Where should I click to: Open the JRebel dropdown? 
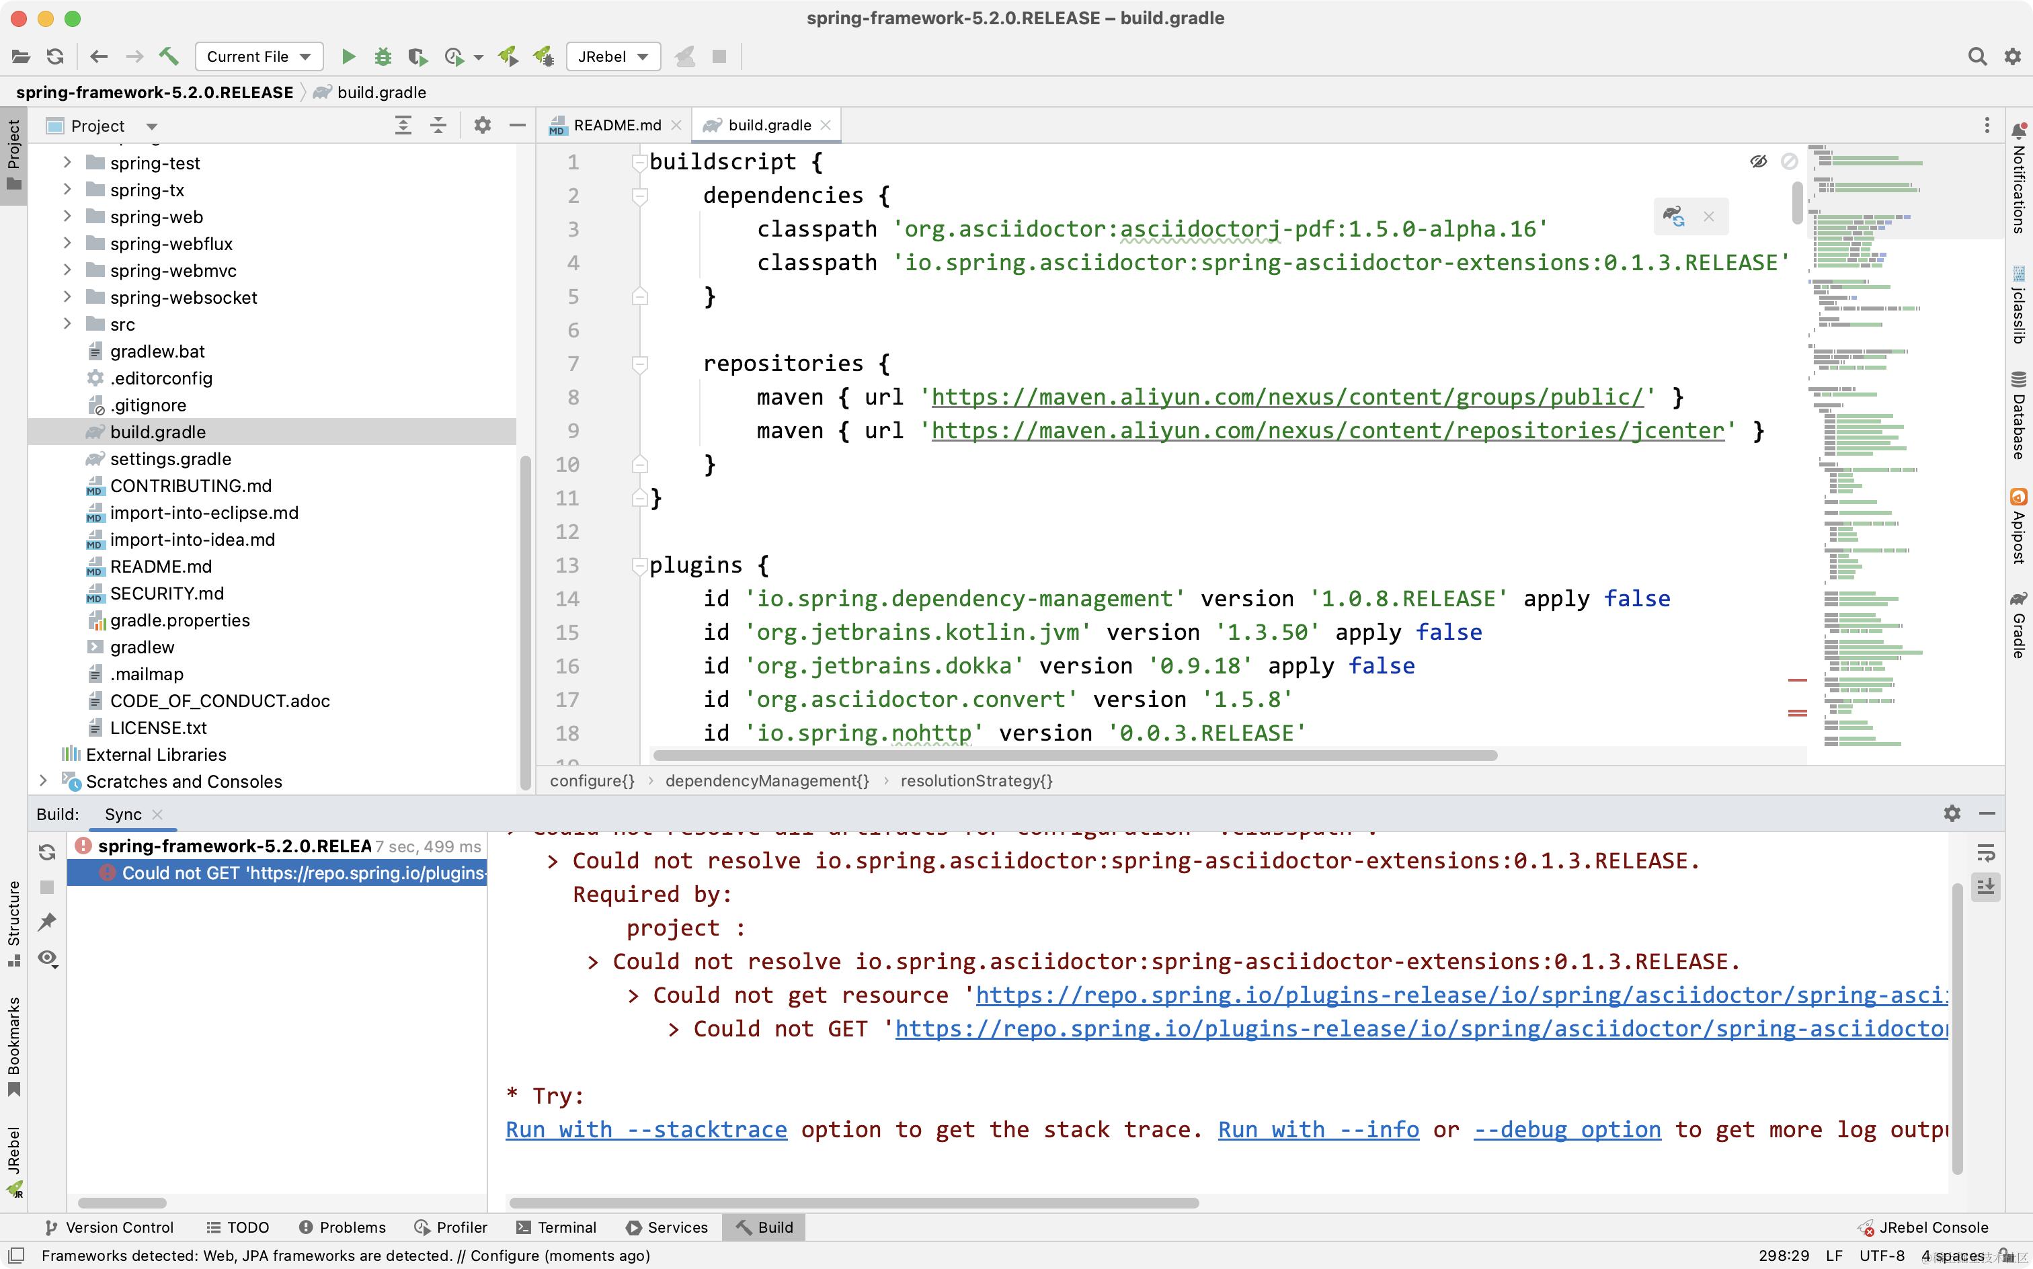coord(612,57)
